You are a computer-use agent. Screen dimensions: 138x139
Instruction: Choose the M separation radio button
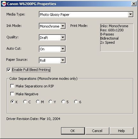[38, 102]
